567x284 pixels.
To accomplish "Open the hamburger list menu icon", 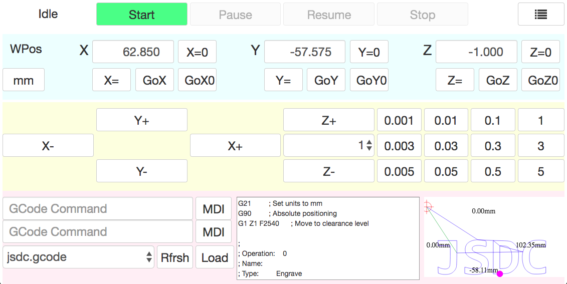I will [x=540, y=15].
